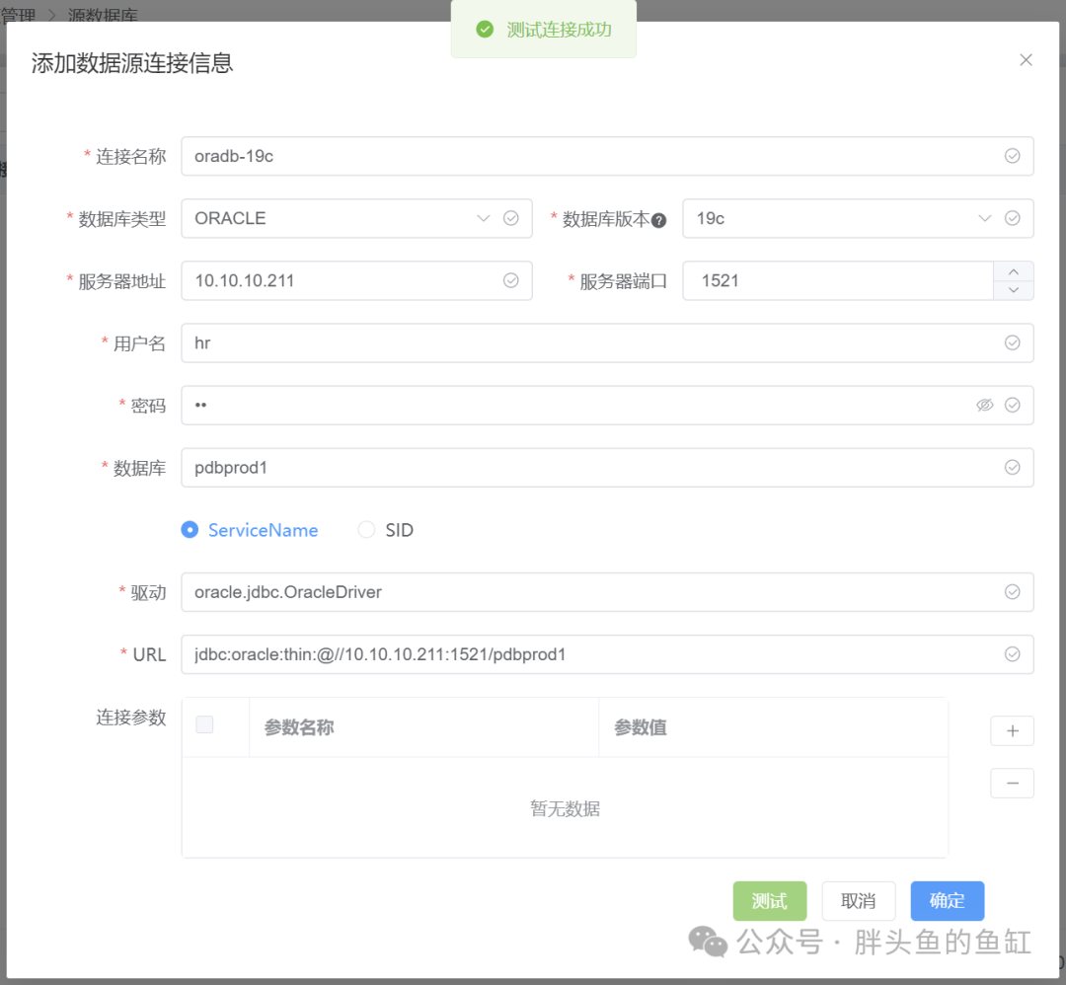Close the 添加数据源连接信息 dialog
The width and height of the screenshot is (1066, 985).
tap(1026, 60)
